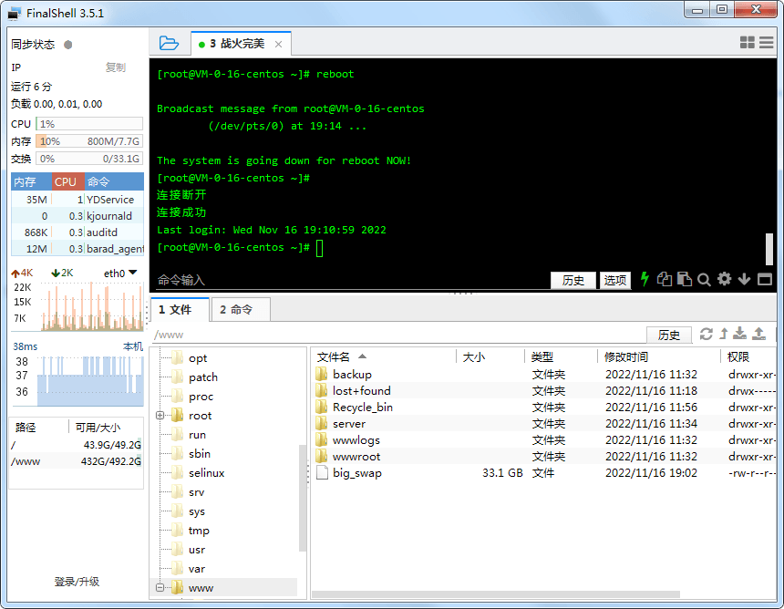Image resolution: width=784 pixels, height=609 pixels.
Task: Expand the root folder tree node
Action: (x=160, y=416)
